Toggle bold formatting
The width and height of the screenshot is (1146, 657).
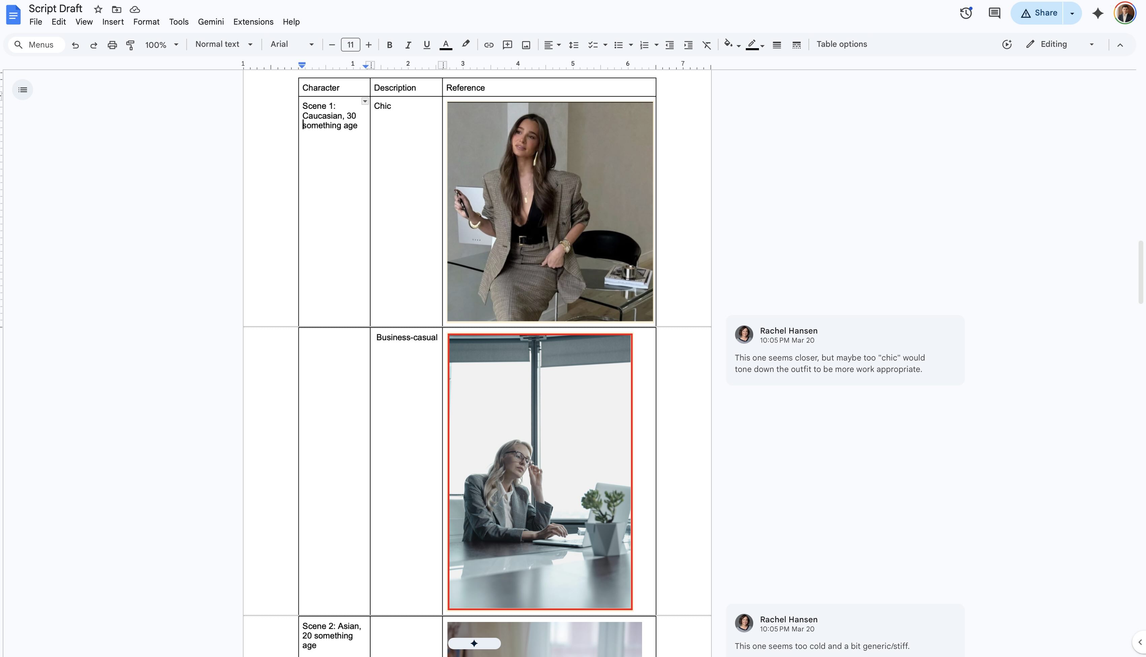point(390,45)
